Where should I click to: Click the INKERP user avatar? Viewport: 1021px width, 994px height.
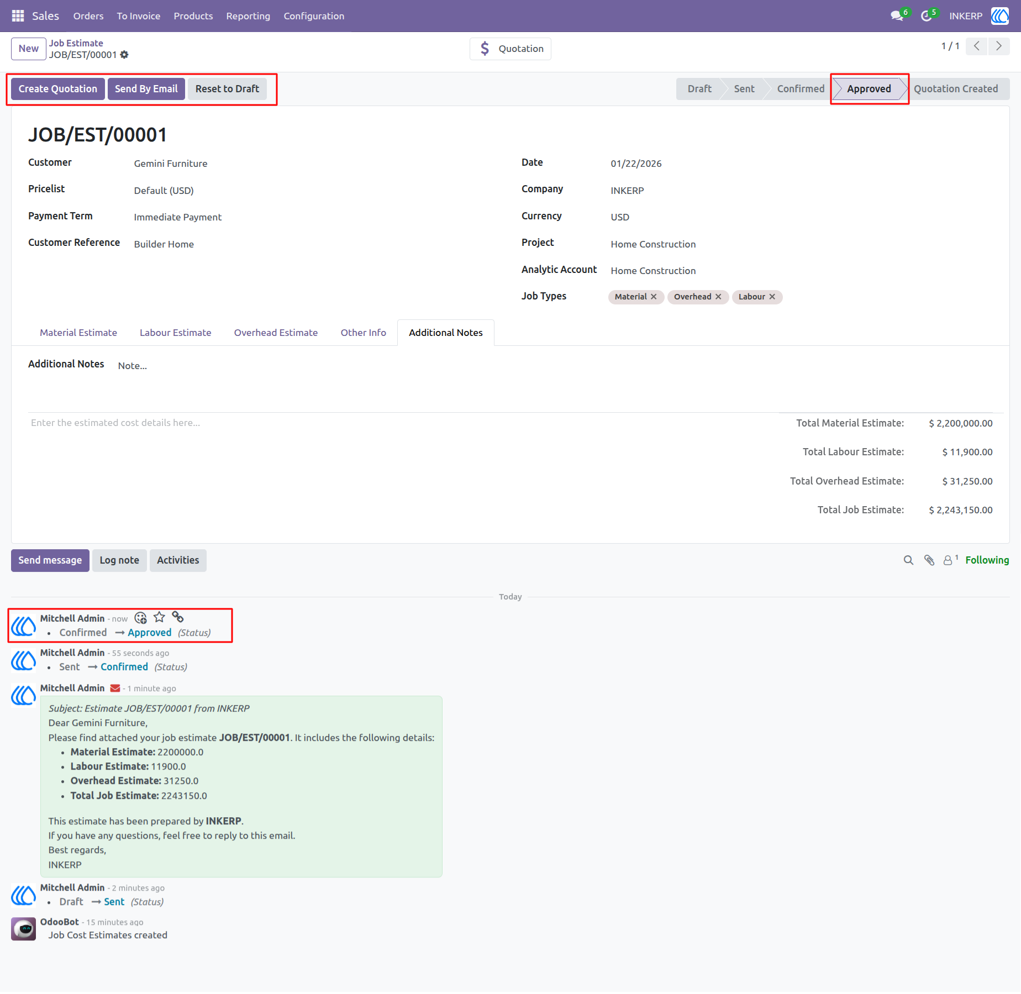click(999, 16)
